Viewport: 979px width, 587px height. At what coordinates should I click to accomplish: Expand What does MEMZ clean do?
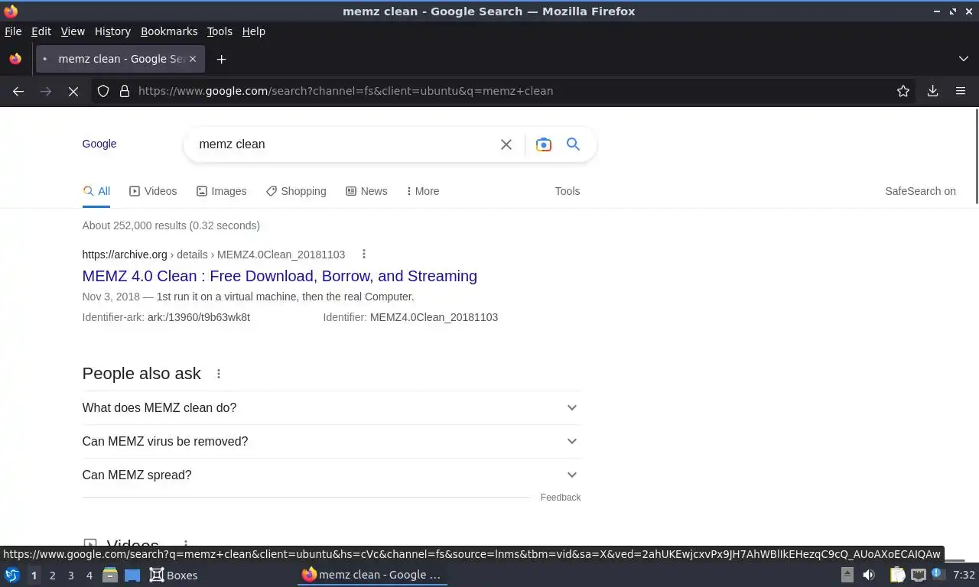pyautogui.click(x=330, y=407)
